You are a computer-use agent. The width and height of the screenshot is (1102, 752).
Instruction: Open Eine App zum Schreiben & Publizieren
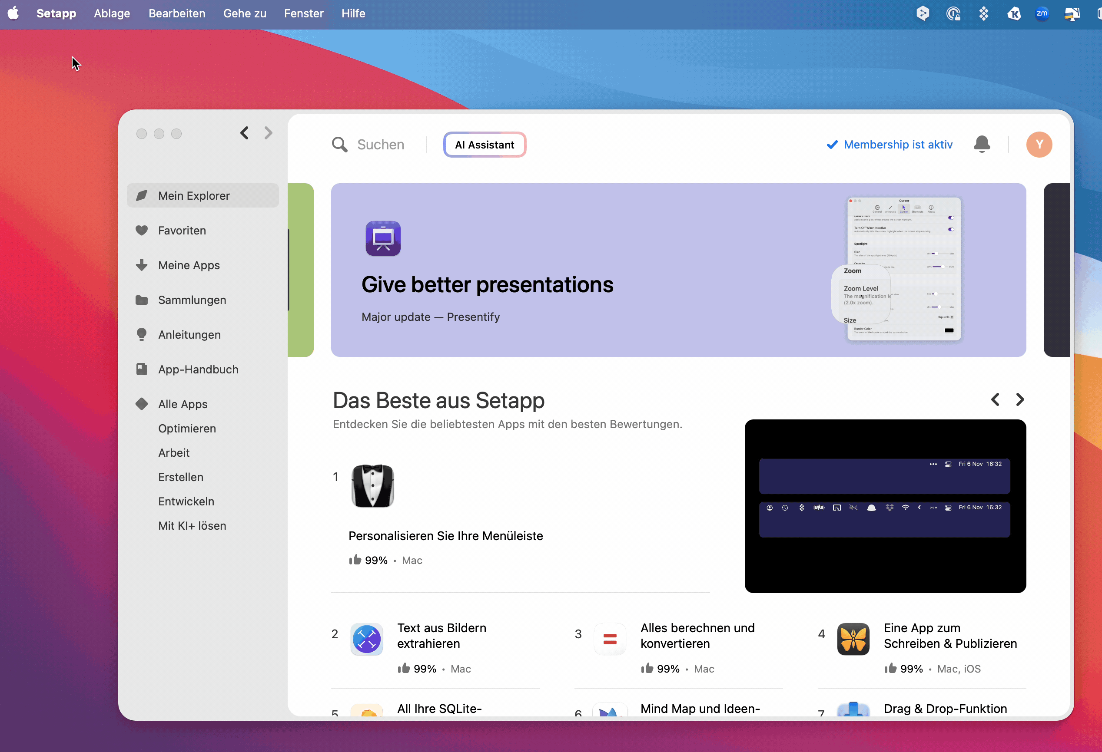coord(950,636)
